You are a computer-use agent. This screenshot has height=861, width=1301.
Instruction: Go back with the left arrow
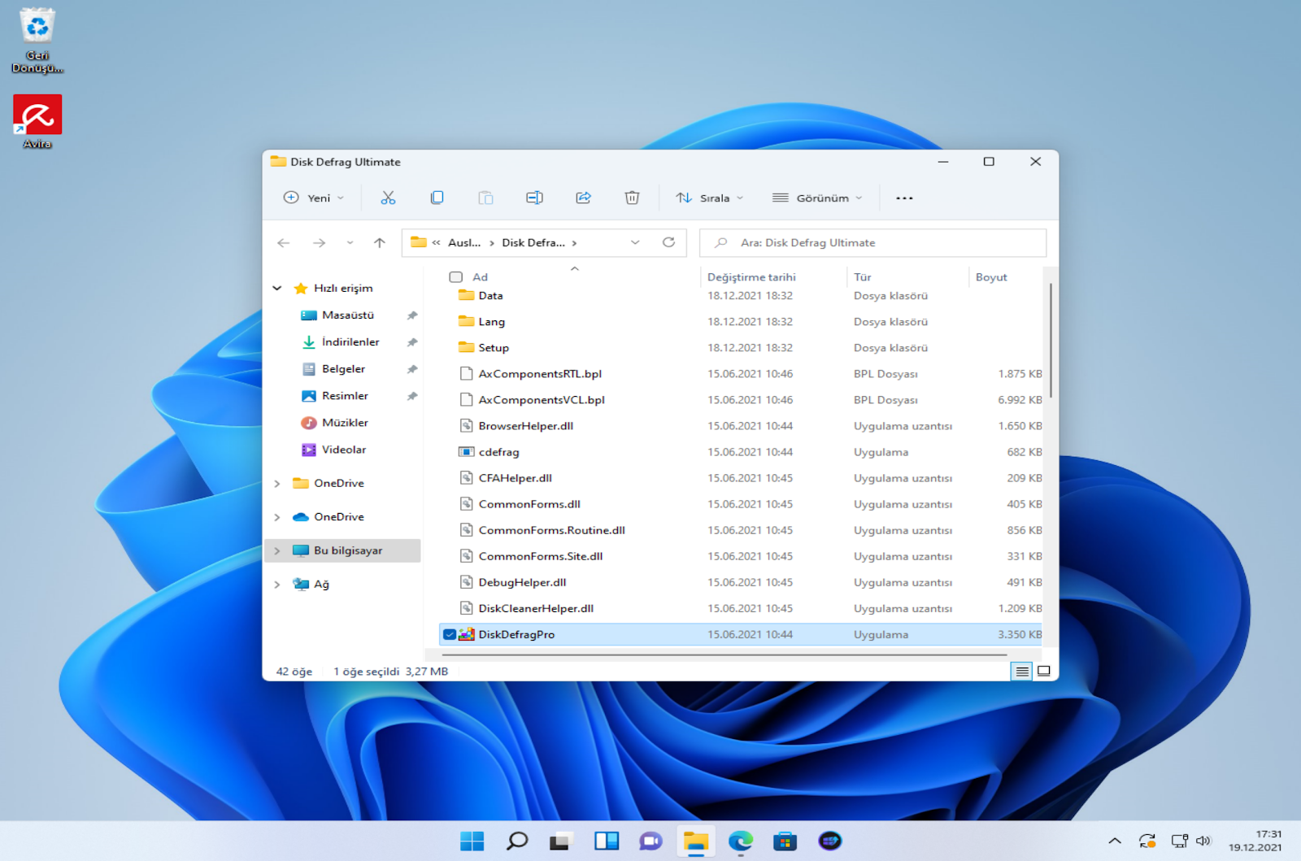coord(284,242)
